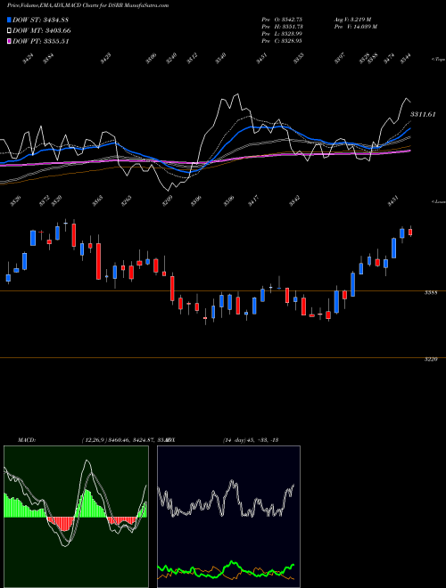Click the ADX (14 day) 45, +33, -18 values
The height and width of the screenshot is (588, 446).
tap(251, 439)
